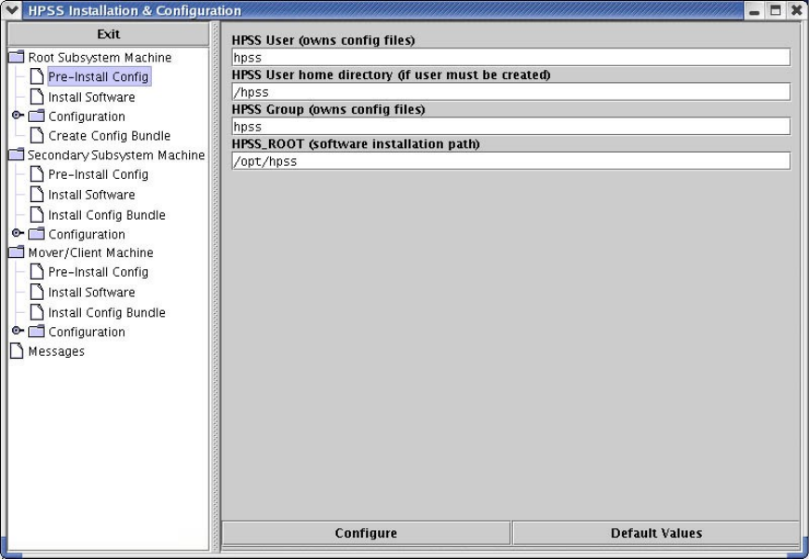Select Root Subsystem Machine folder icon
Viewport: 809px width, 559px height.
[x=17, y=57]
